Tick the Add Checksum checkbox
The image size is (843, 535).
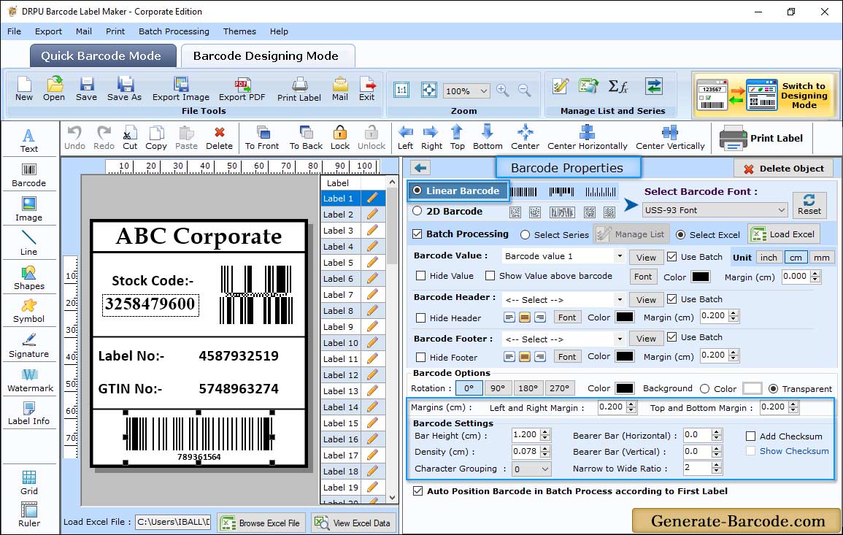[x=750, y=436]
